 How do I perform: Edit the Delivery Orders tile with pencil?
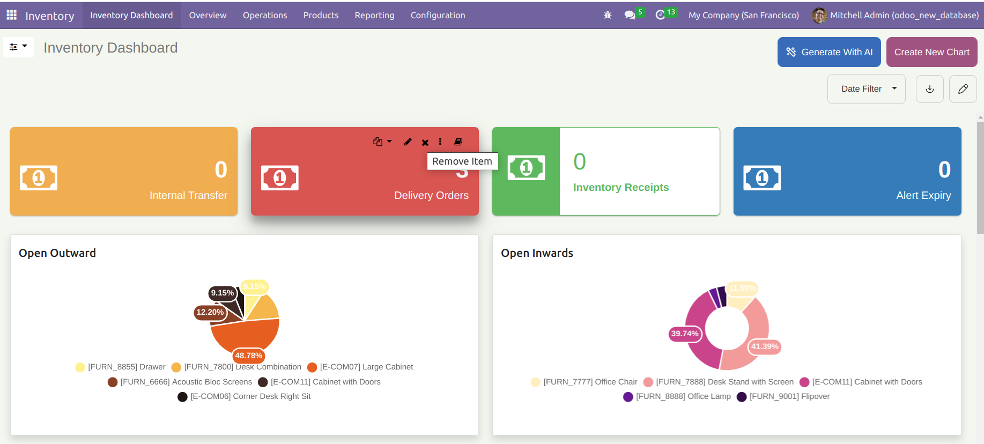[x=408, y=142]
